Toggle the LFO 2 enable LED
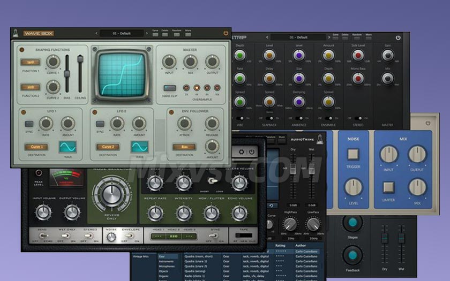 pos(95,112)
